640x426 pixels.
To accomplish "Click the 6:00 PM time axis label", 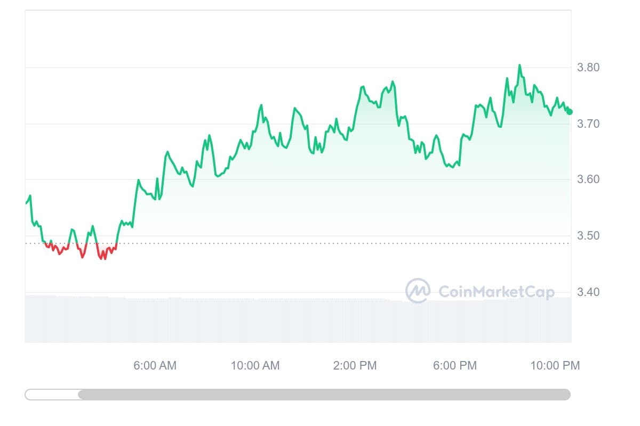I will [455, 366].
